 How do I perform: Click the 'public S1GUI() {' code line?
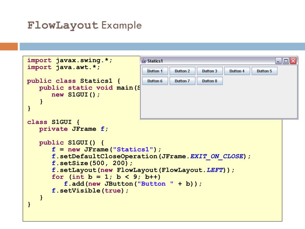[x=71, y=143]
